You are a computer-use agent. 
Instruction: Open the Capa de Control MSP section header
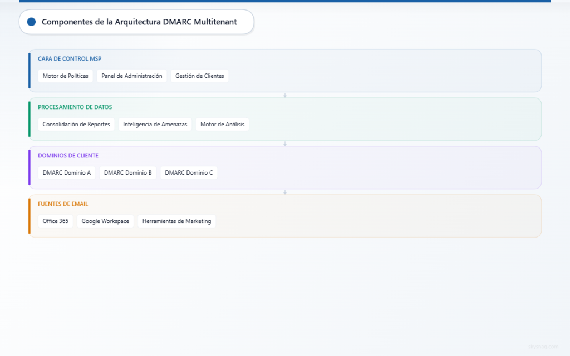point(69,58)
